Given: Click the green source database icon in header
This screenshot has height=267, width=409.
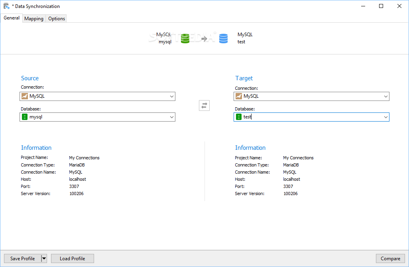Looking at the screenshot, I should pyautogui.click(x=185, y=39).
